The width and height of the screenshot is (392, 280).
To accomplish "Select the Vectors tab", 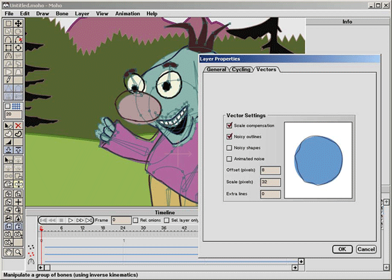I will click(x=266, y=69).
